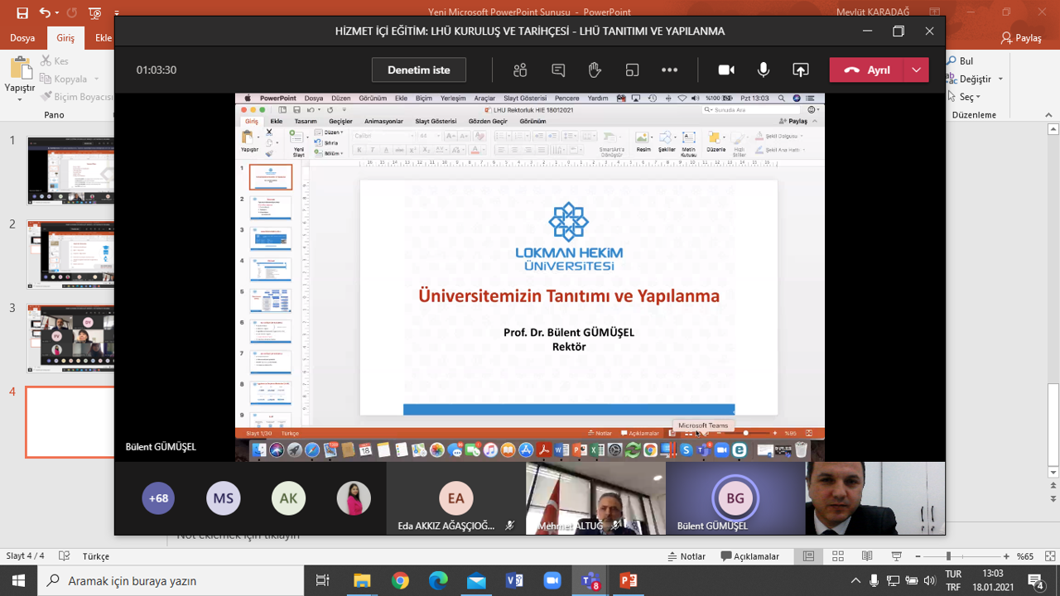The width and height of the screenshot is (1060, 596).
Task: Click the Yapıştır paste icon
Action: point(21,68)
